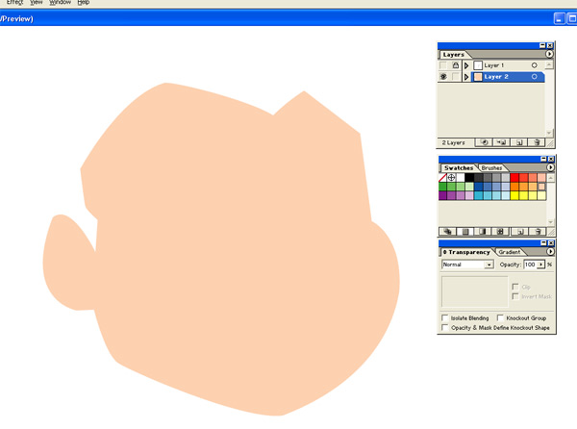Click Create New Sublayer icon in Layers panel

(x=501, y=142)
